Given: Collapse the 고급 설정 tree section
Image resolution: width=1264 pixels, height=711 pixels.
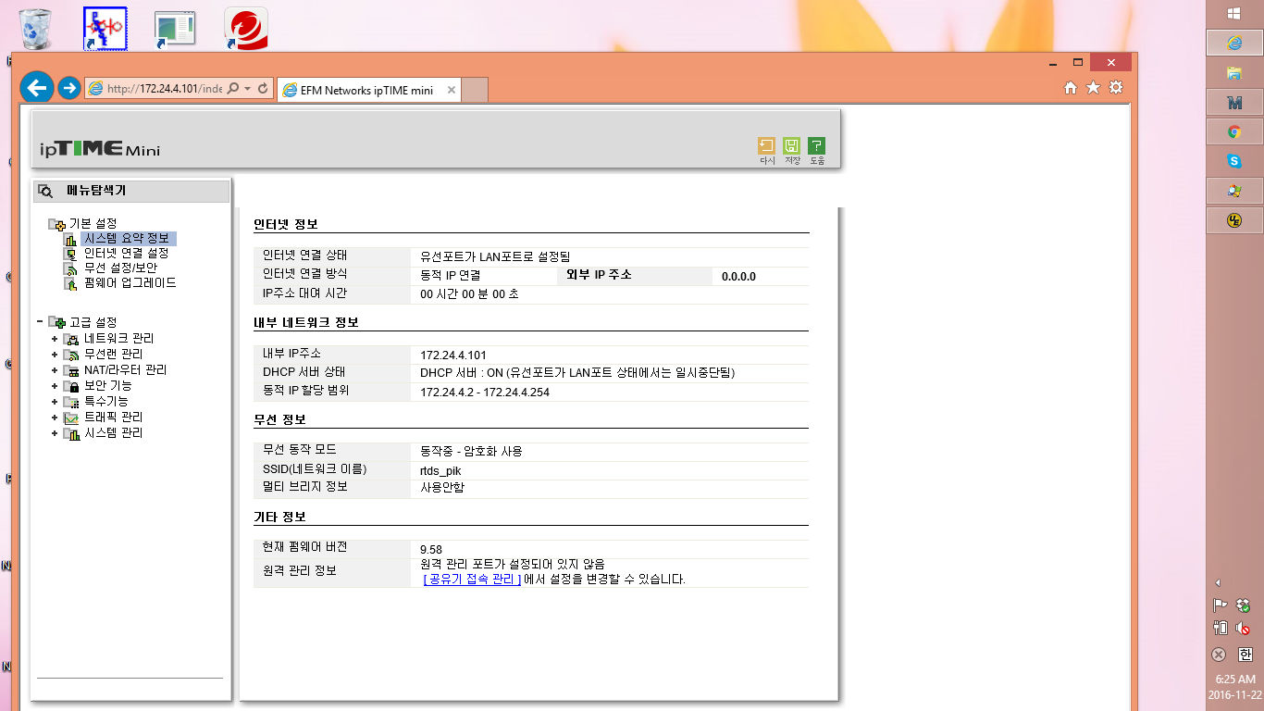Looking at the screenshot, I should (40, 322).
